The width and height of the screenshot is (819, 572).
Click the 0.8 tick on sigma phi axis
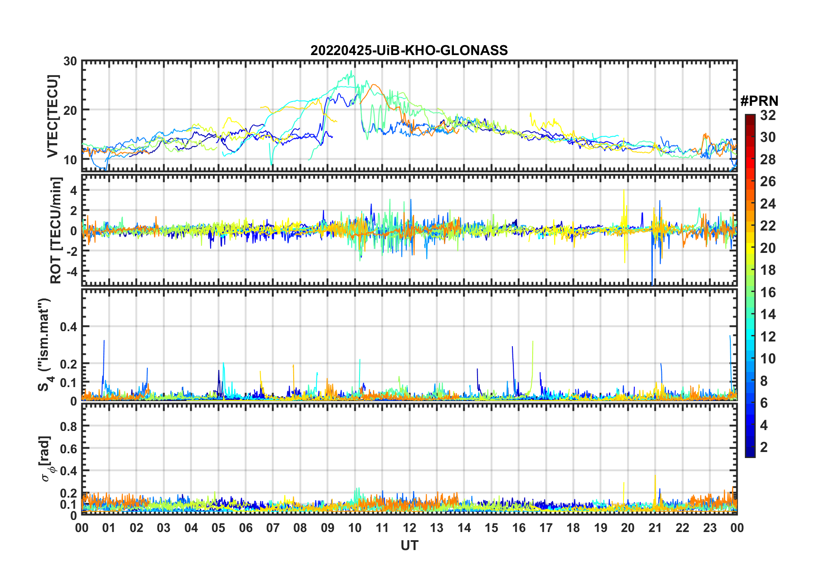pyautogui.click(x=68, y=426)
